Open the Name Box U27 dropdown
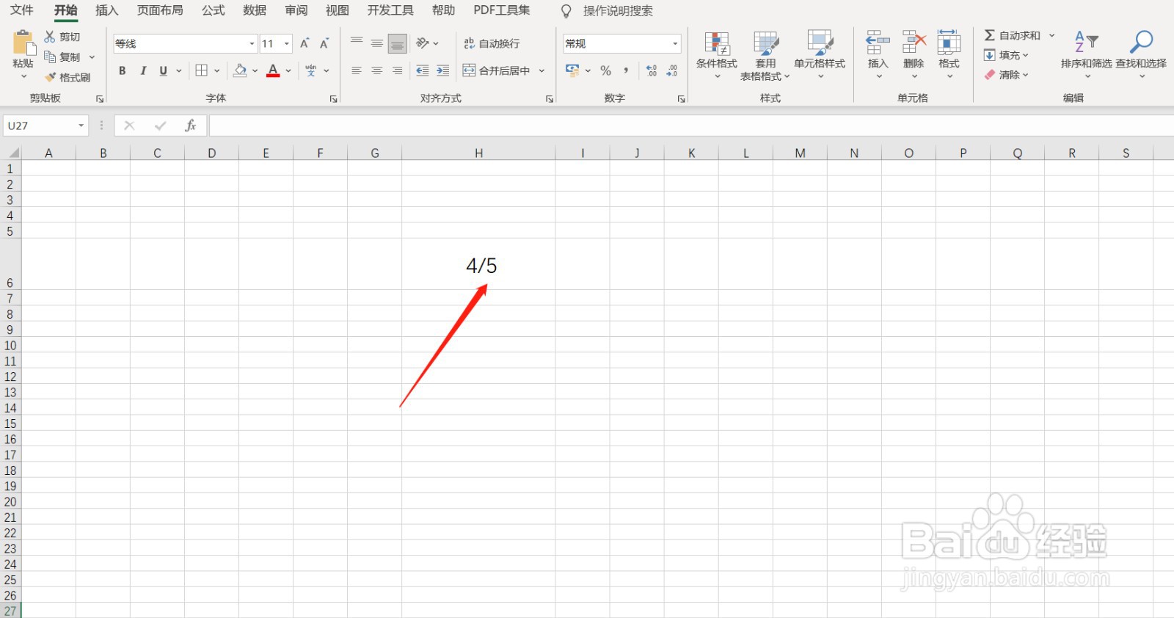The image size is (1174, 618). (x=81, y=126)
